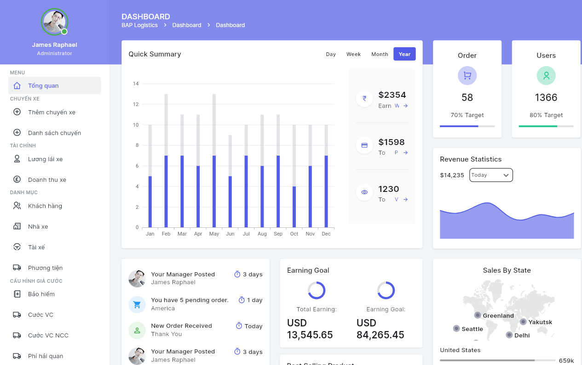Click the truck icon for Phương tiện
Image resolution: width=582 pixels, height=365 pixels.
(x=17, y=268)
